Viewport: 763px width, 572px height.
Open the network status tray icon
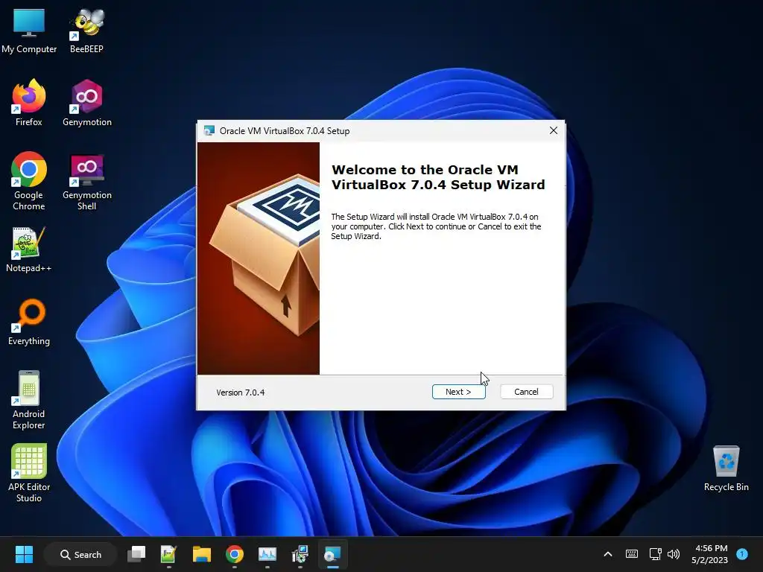click(655, 554)
